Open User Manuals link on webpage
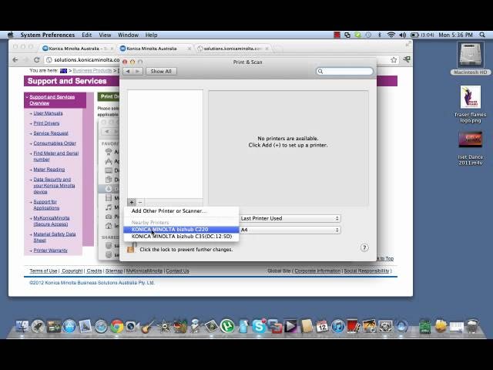This screenshot has height=370, width=493. [48, 113]
